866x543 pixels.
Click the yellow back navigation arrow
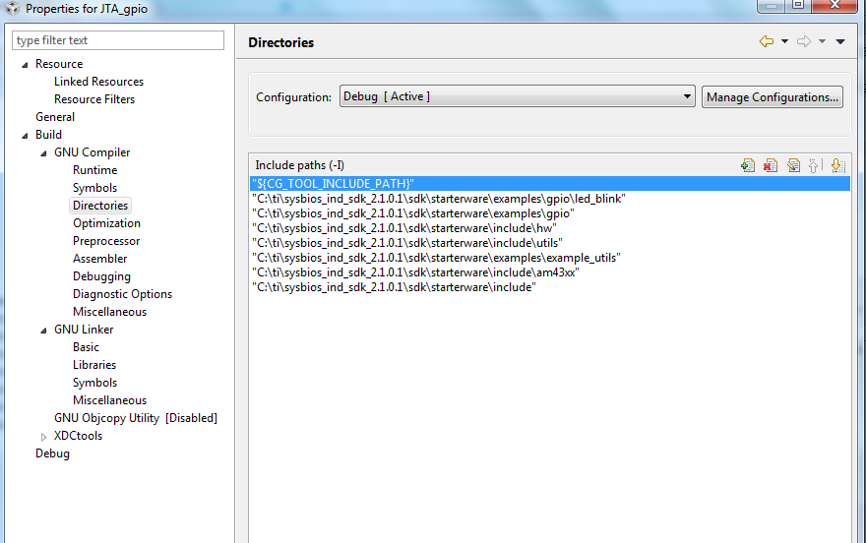766,41
